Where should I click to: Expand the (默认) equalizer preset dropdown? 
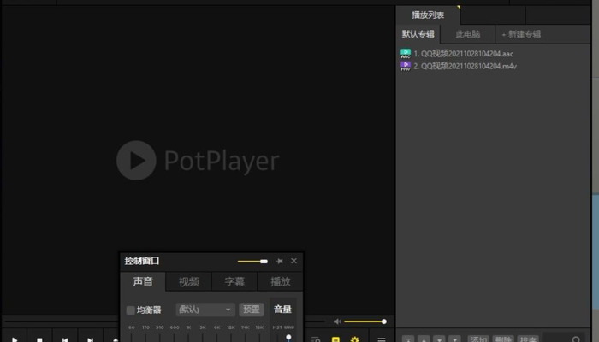205,310
